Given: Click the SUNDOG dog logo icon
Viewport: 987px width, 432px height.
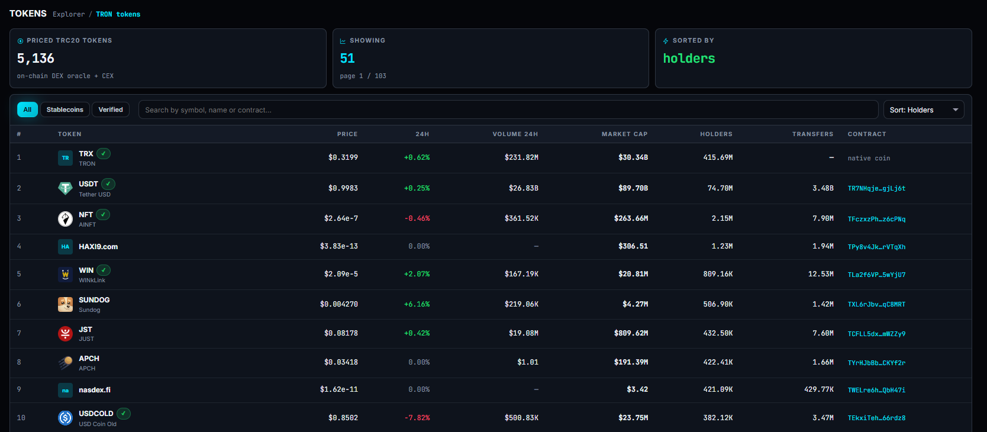Looking at the screenshot, I should pos(65,304).
